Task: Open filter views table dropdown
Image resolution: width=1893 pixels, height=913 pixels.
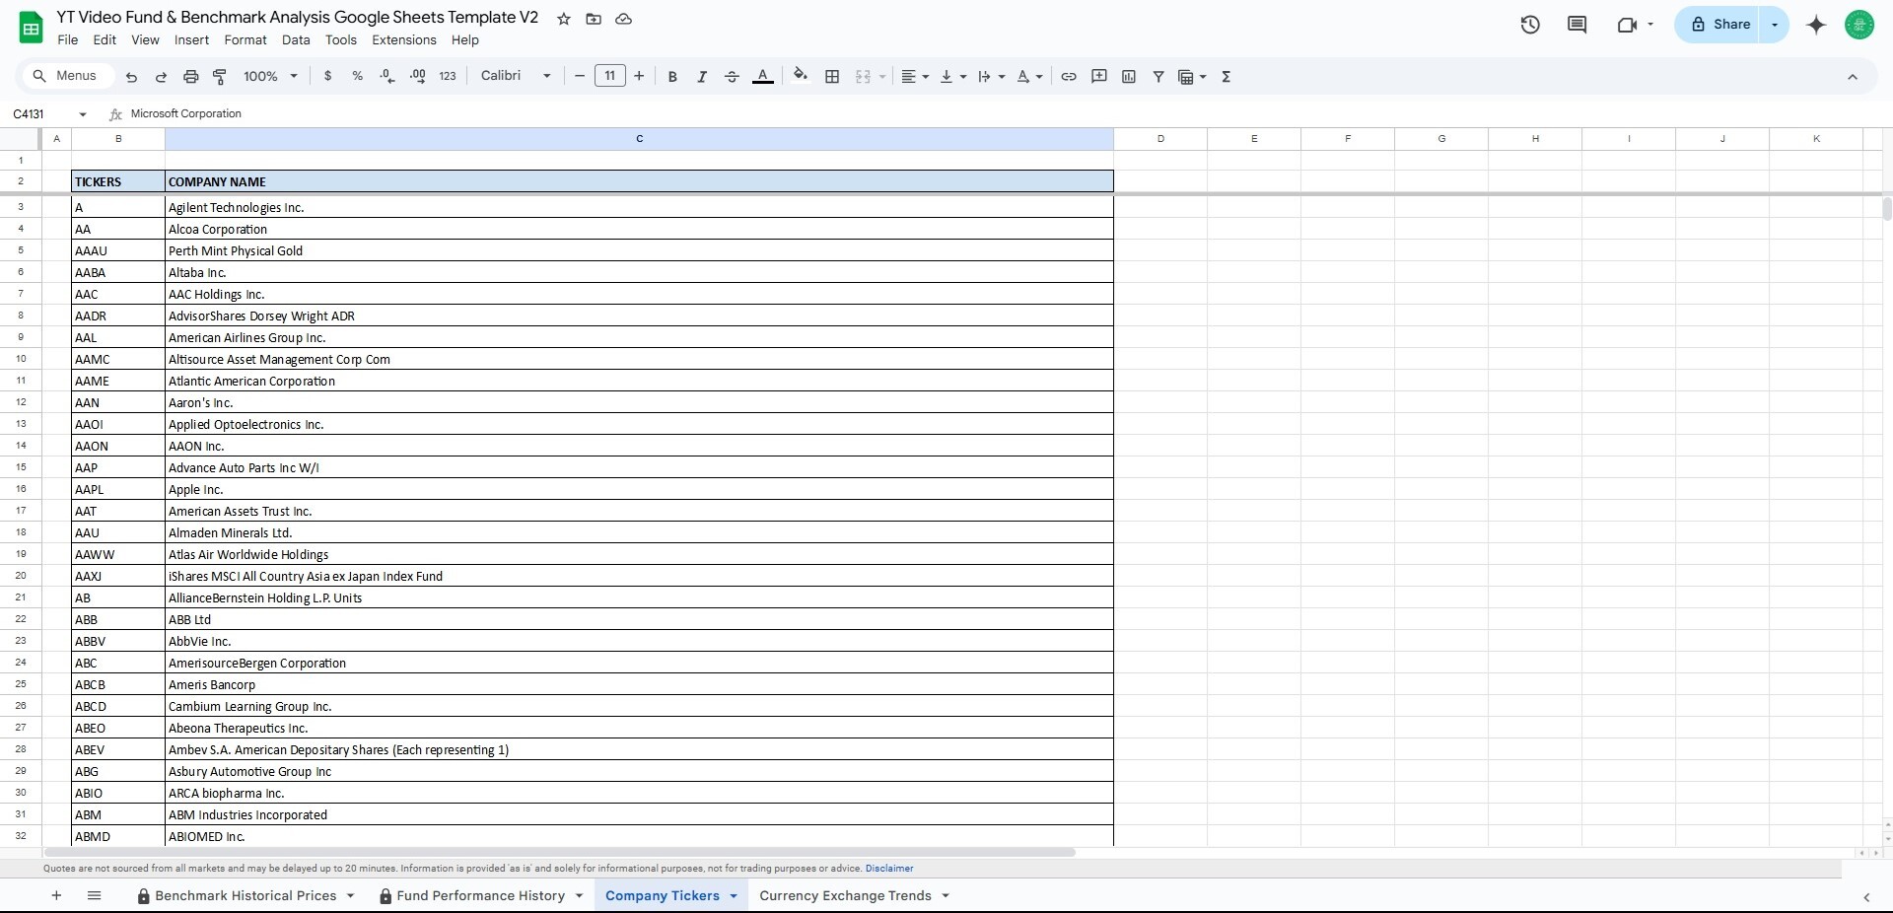Action: tap(1192, 77)
